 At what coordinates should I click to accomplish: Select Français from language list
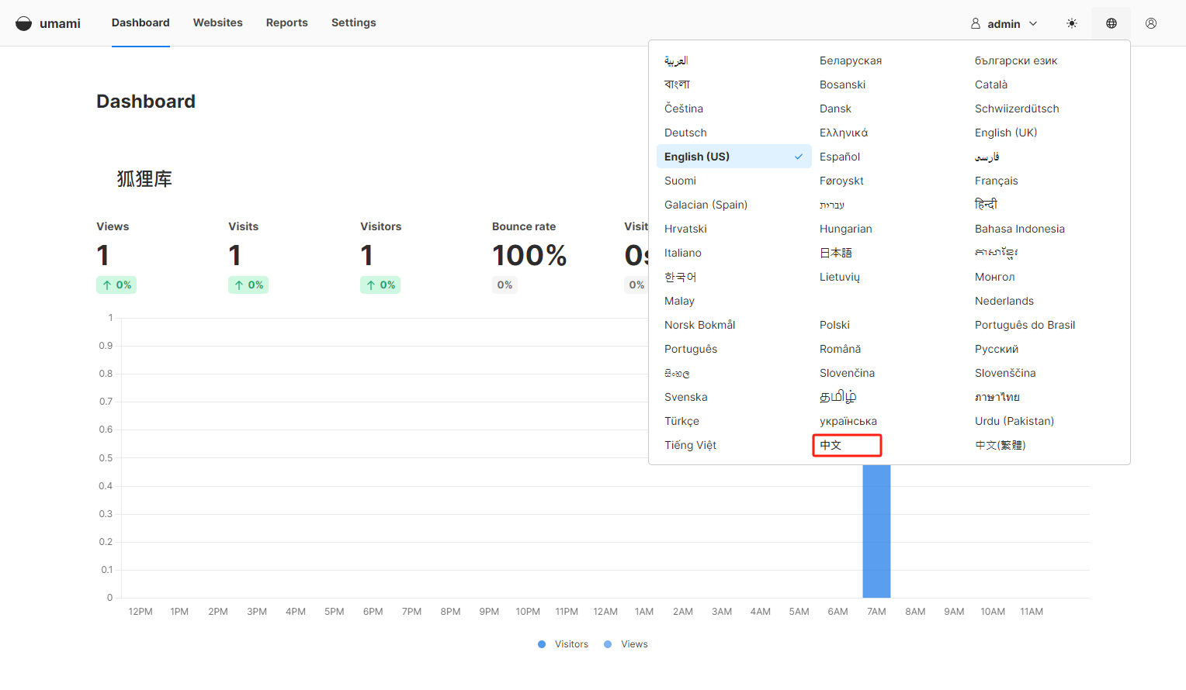pyautogui.click(x=996, y=181)
